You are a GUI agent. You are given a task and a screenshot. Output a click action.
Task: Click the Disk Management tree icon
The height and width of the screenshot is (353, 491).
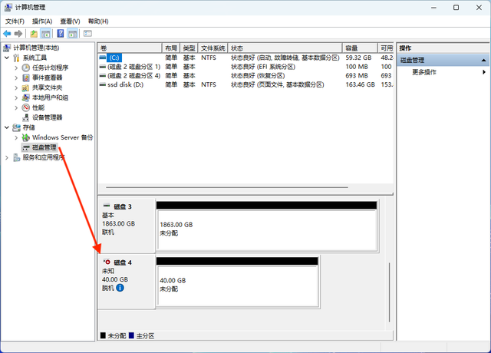[x=25, y=147]
